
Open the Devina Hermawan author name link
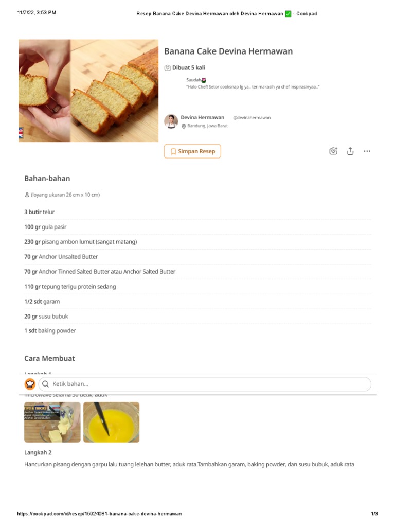pos(202,117)
